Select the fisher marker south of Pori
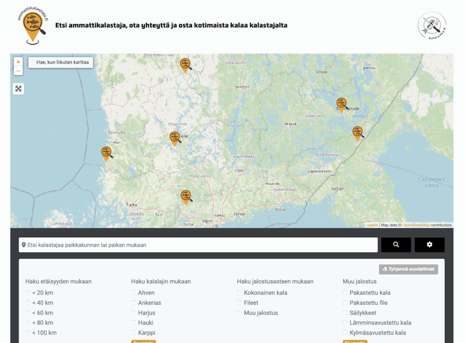 coord(106,153)
